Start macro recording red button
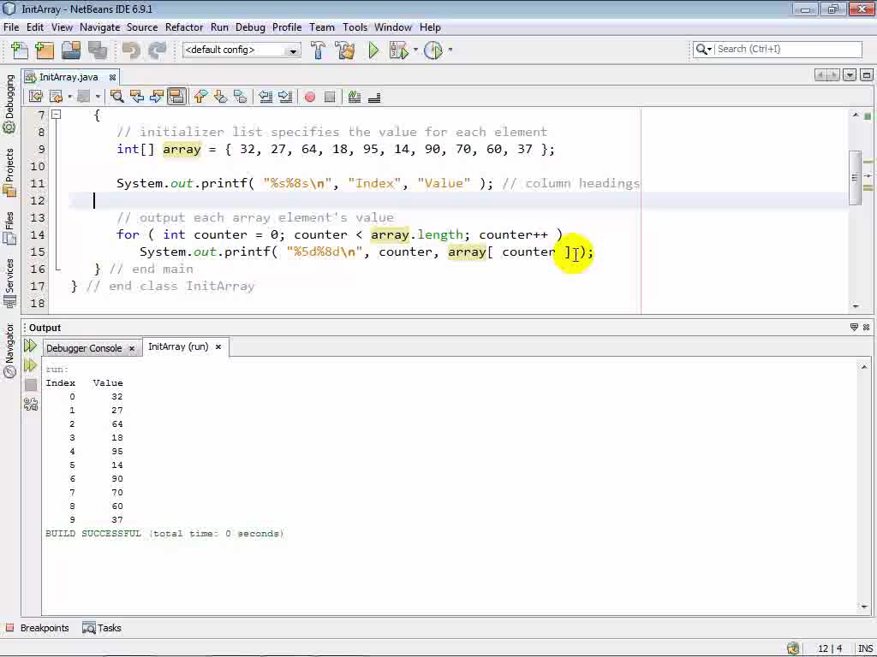The height and width of the screenshot is (657, 877). (x=310, y=98)
